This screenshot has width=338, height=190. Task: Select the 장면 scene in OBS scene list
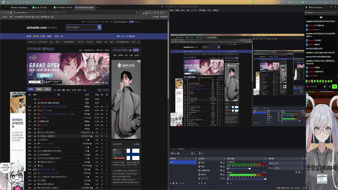[183, 162]
